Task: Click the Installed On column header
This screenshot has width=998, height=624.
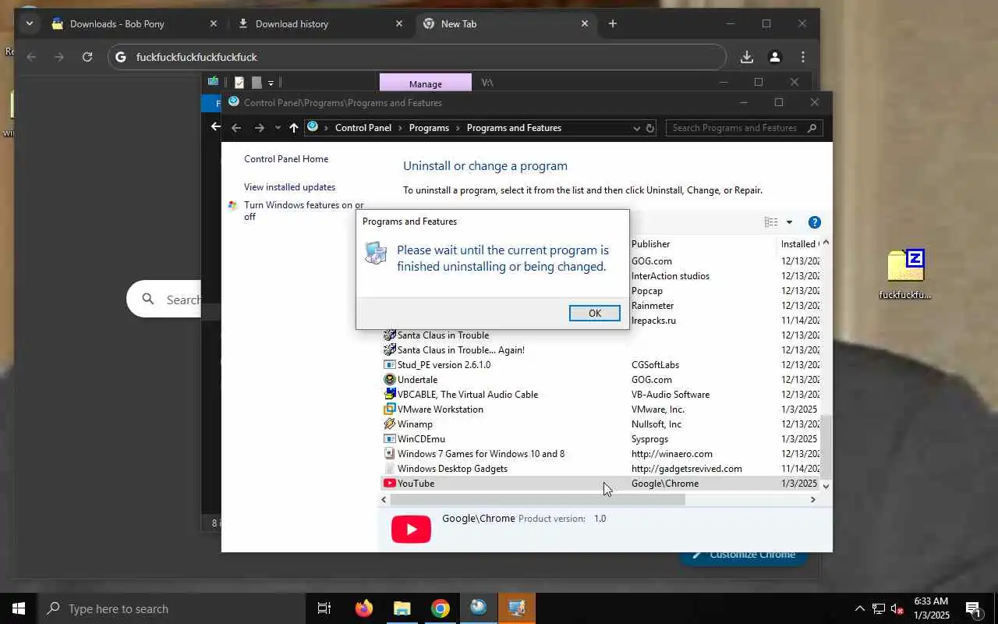Action: tap(799, 244)
